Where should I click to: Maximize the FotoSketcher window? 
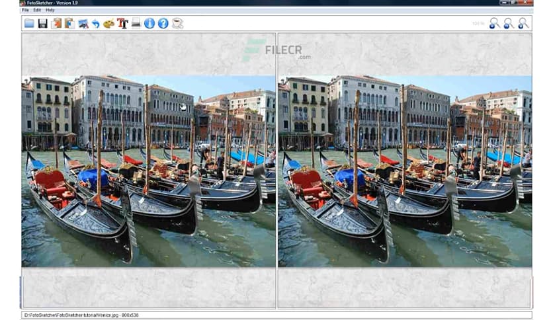coord(513,3)
